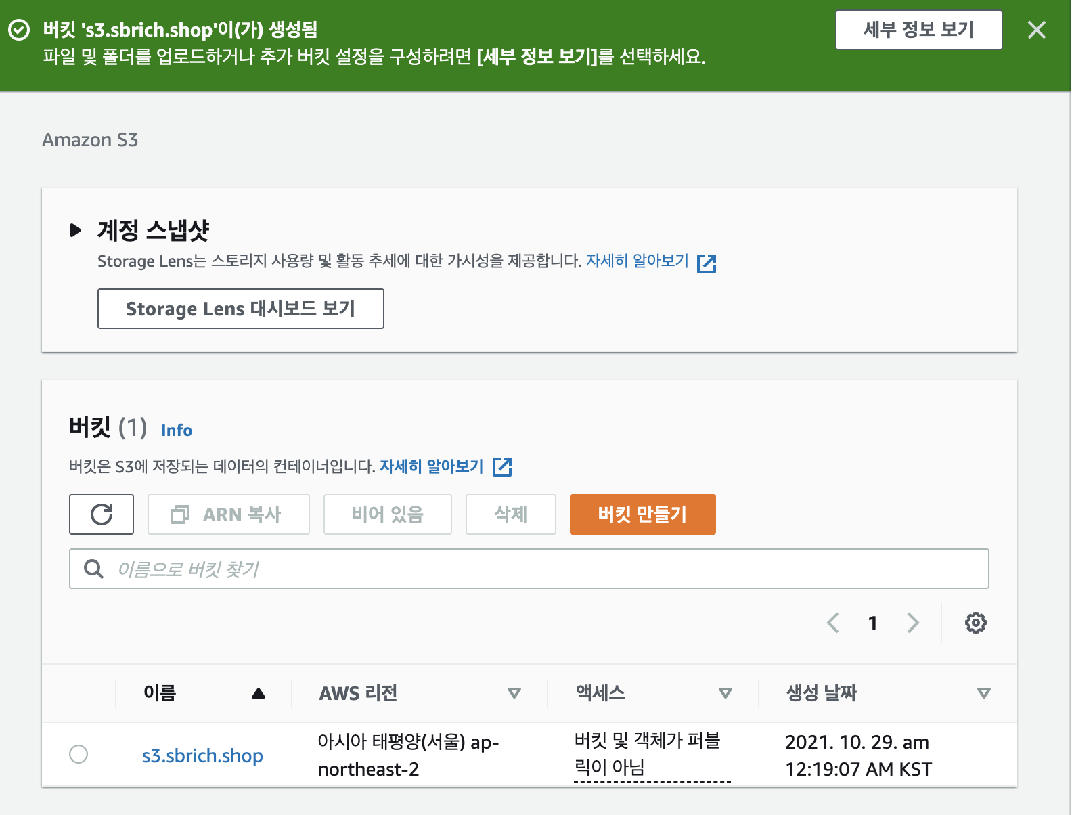Click the ARN 복사 button

[229, 514]
